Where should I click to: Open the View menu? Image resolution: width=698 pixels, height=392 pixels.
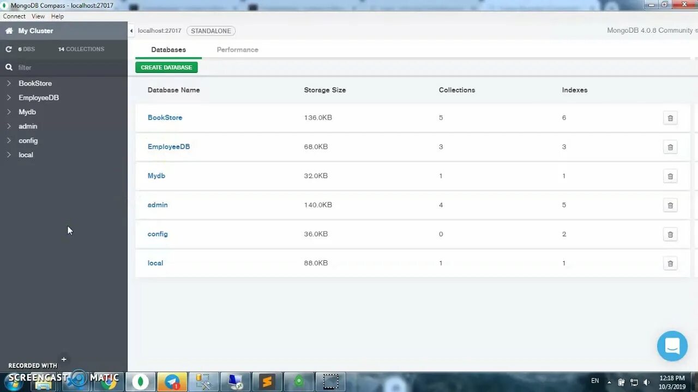pyautogui.click(x=38, y=16)
